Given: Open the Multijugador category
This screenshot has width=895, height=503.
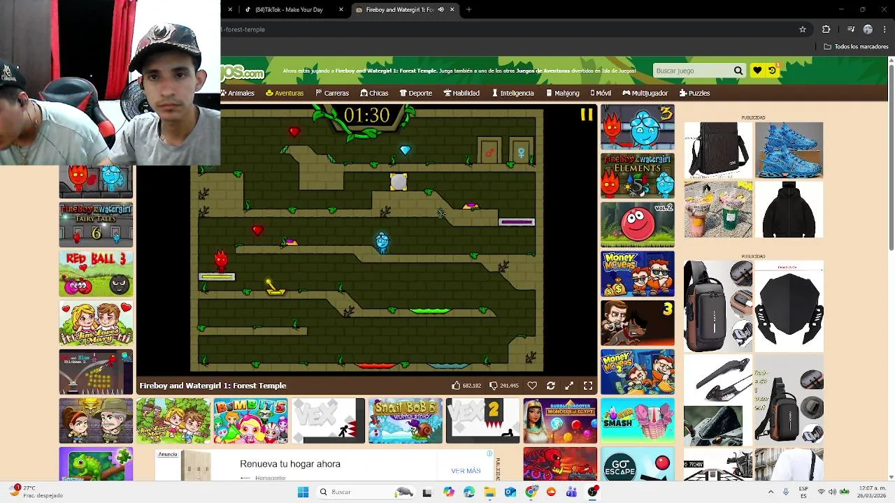Looking at the screenshot, I should 645,93.
